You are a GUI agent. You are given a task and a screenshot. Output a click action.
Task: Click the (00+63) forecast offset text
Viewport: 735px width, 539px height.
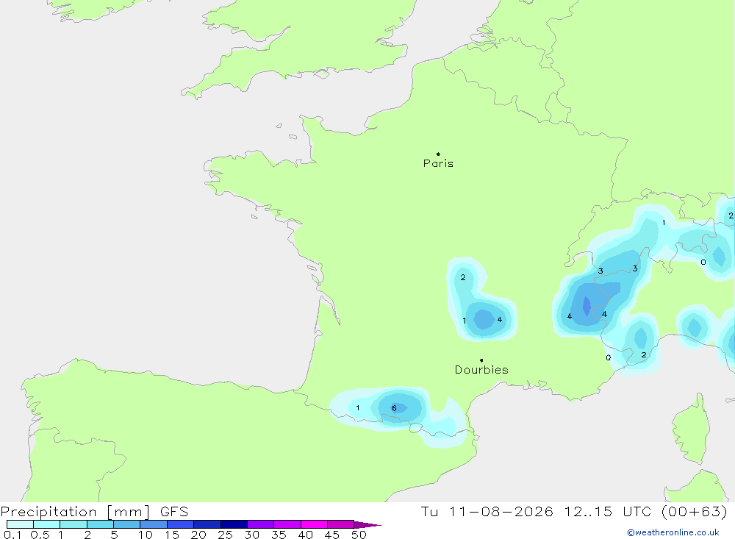coord(695,511)
